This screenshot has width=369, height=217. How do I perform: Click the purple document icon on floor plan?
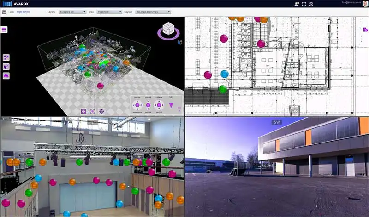(x=365, y=29)
